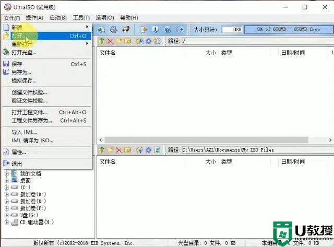The image size is (334, 247).
Task: Expand the CD 驱动器(H:) node
Action: (x=7, y=223)
